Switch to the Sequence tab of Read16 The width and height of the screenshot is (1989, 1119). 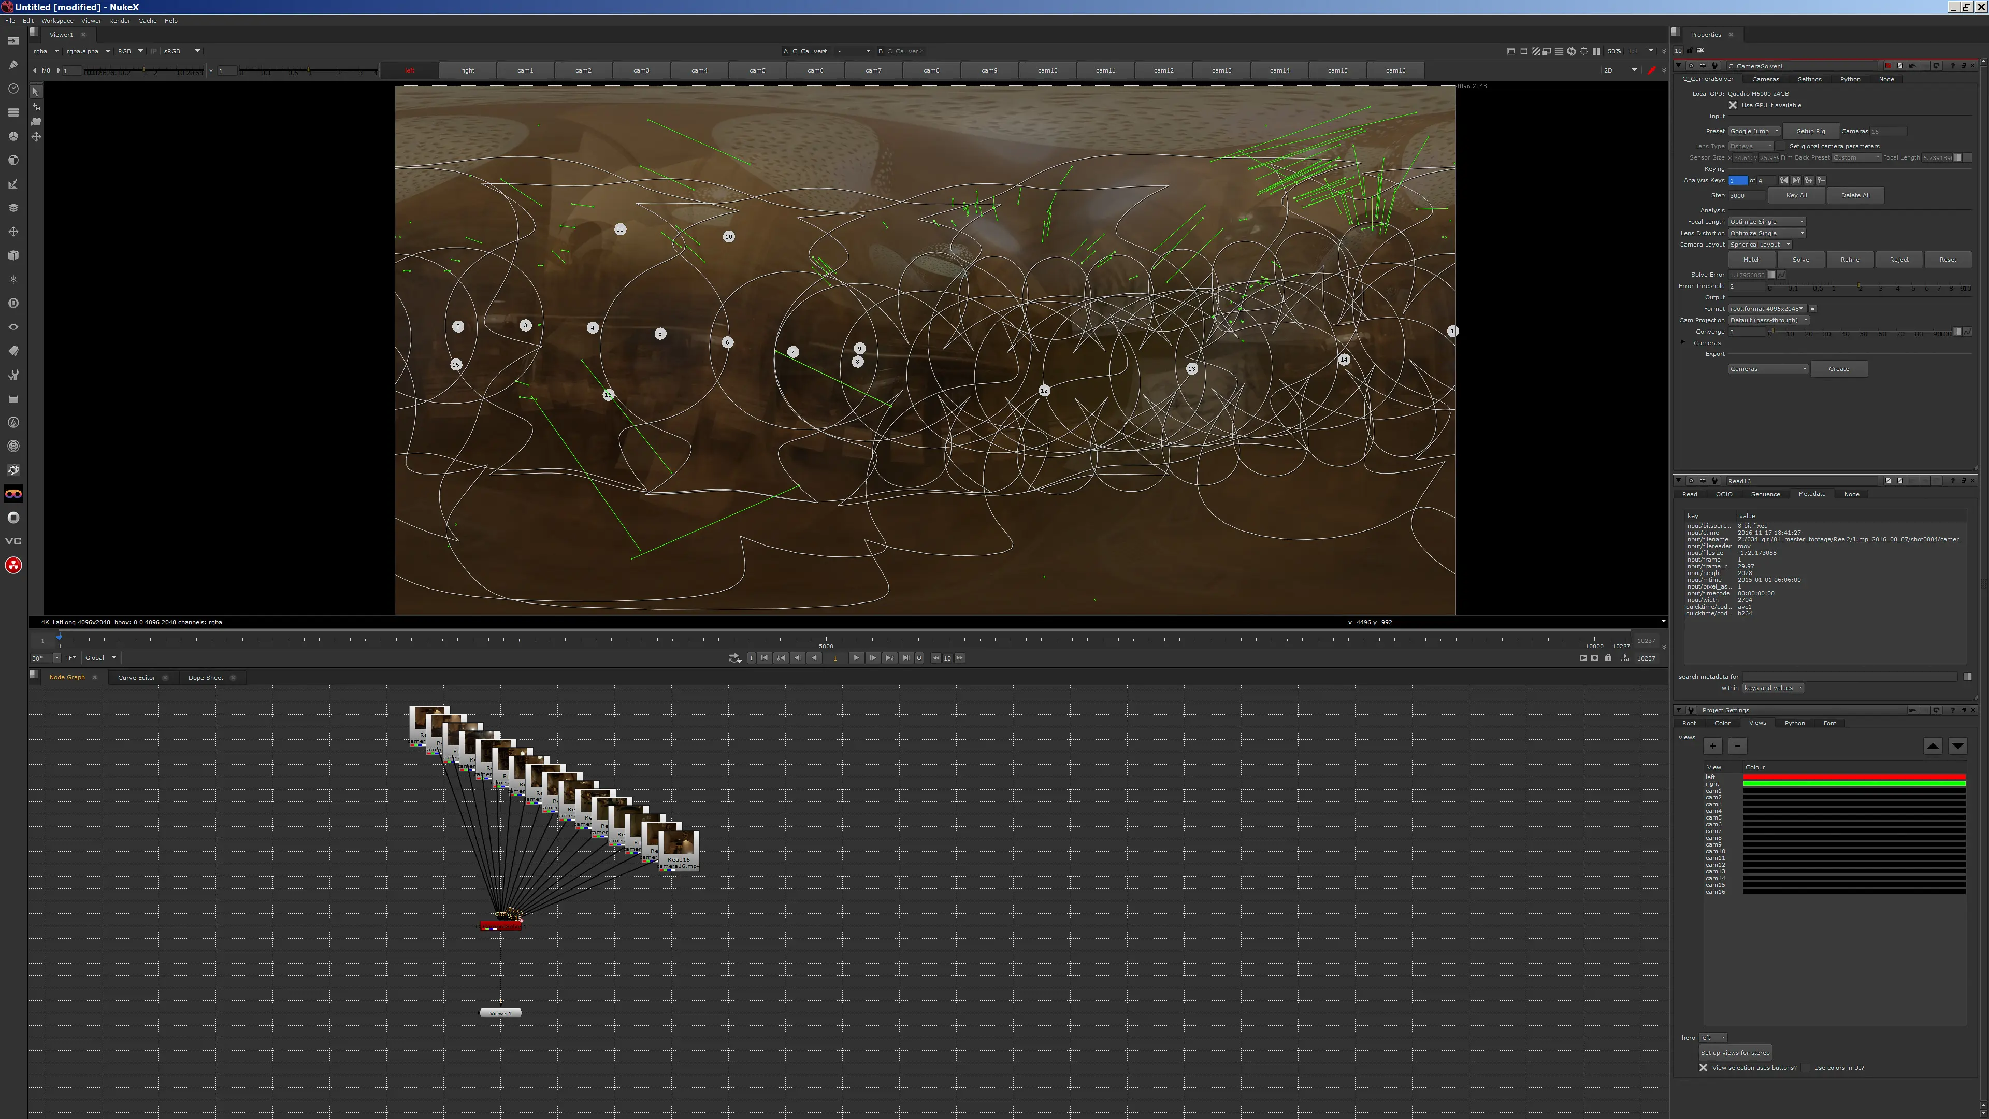pyautogui.click(x=1765, y=494)
